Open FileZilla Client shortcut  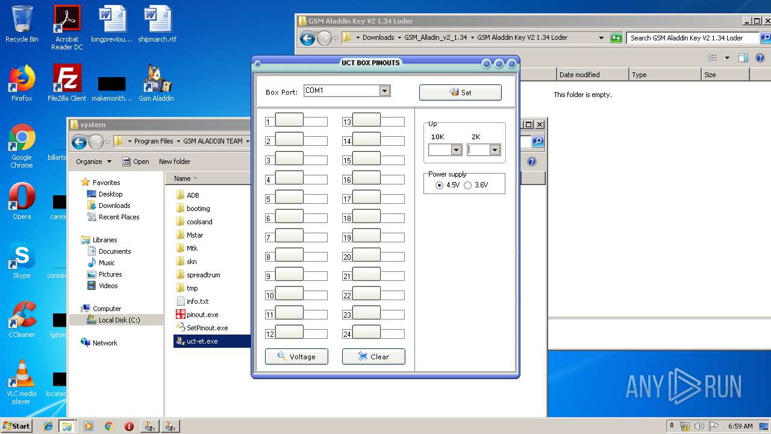click(67, 83)
